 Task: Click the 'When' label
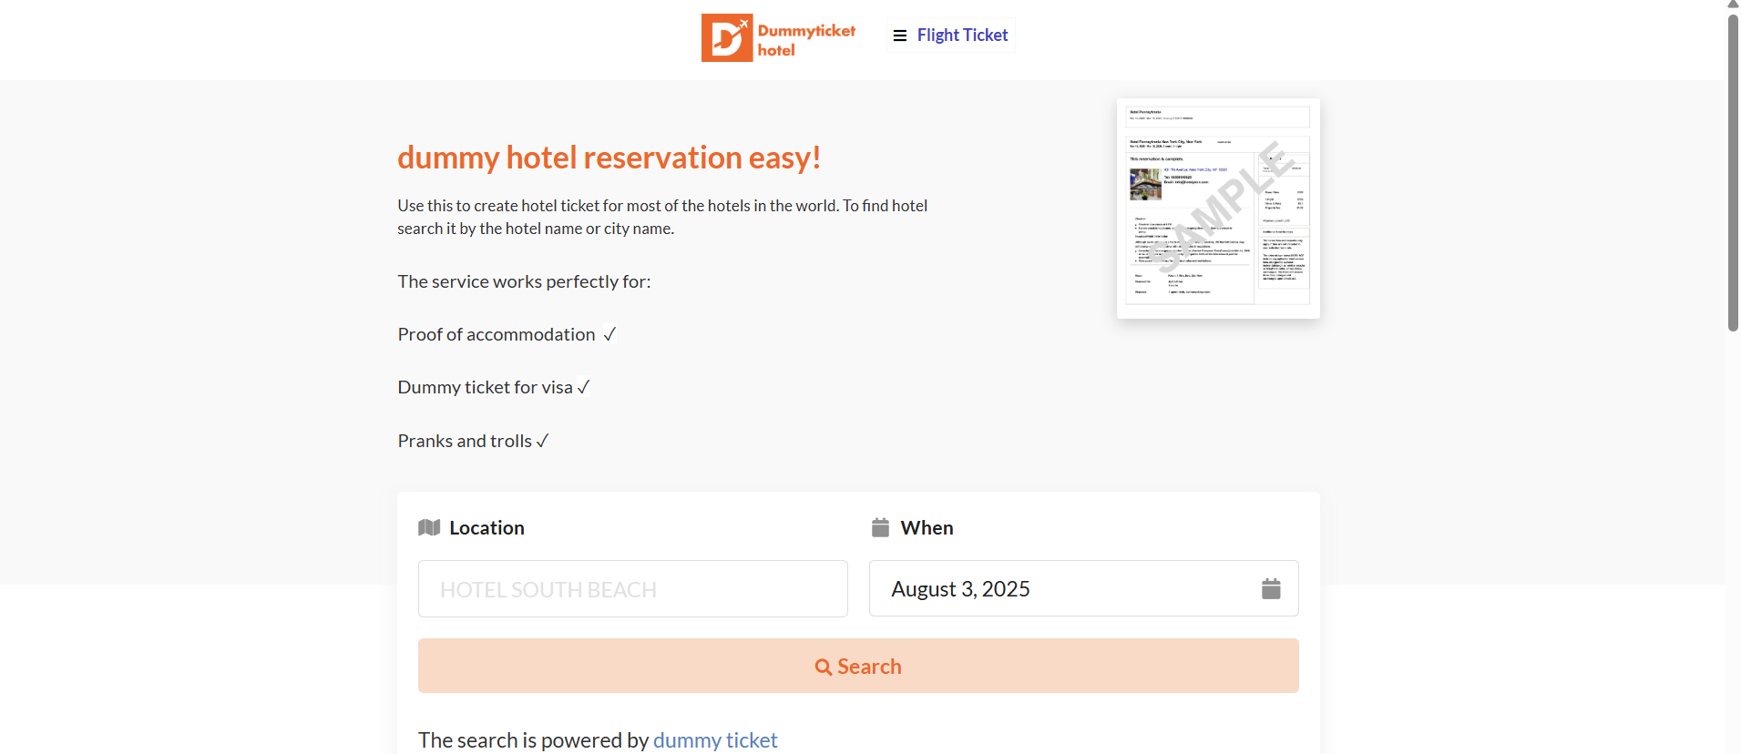coord(927,528)
